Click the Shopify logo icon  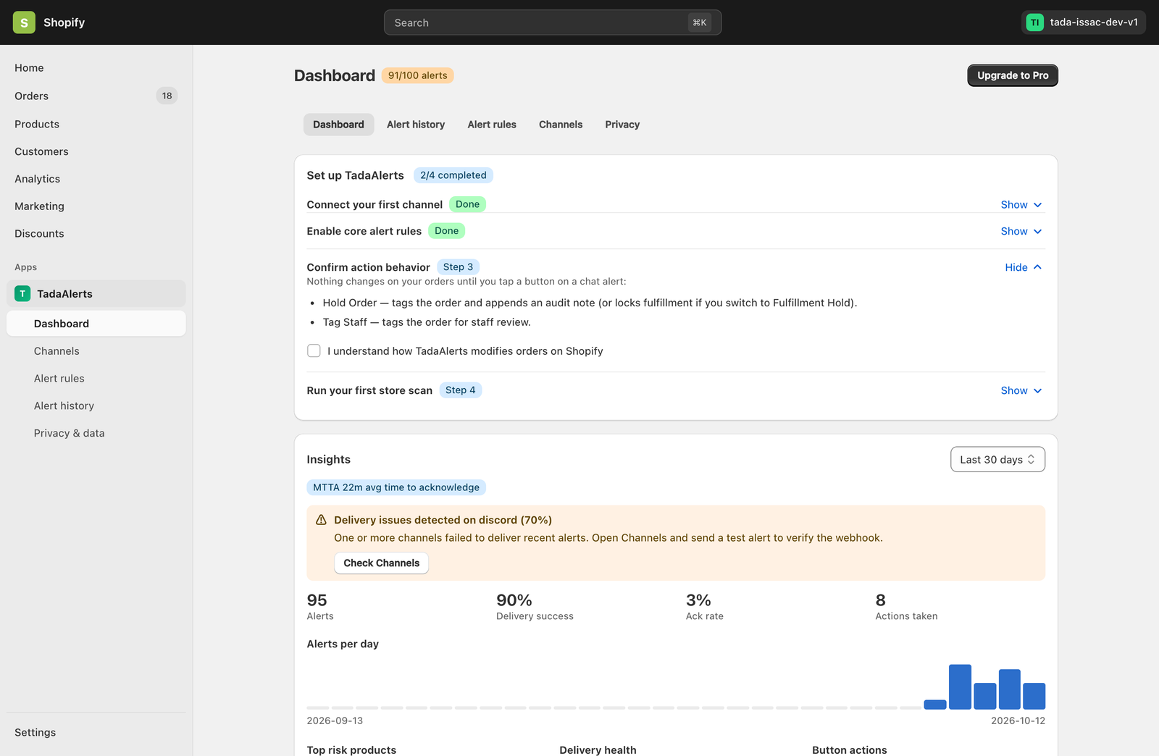click(24, 22)
